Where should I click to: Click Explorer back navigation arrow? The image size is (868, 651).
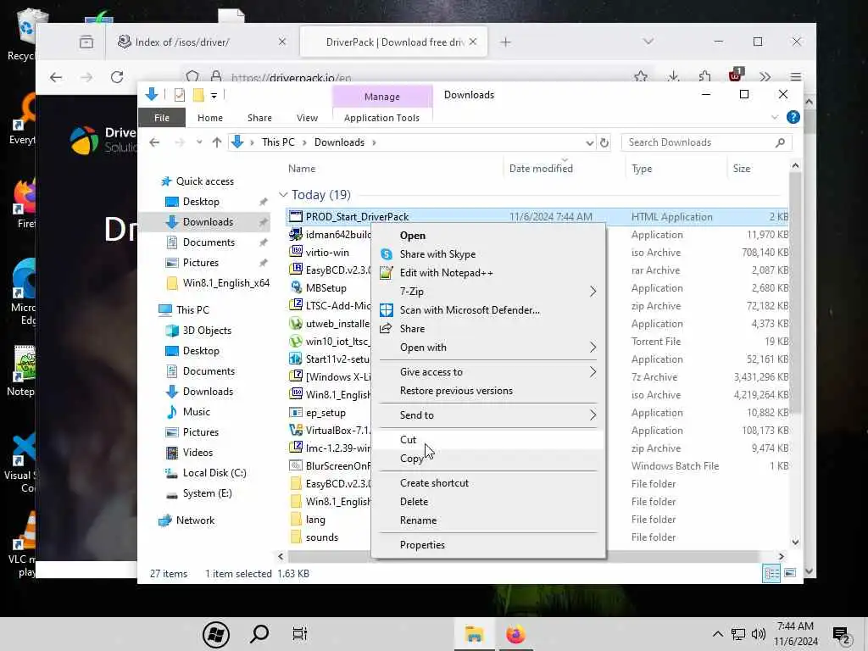pos(154,142)
